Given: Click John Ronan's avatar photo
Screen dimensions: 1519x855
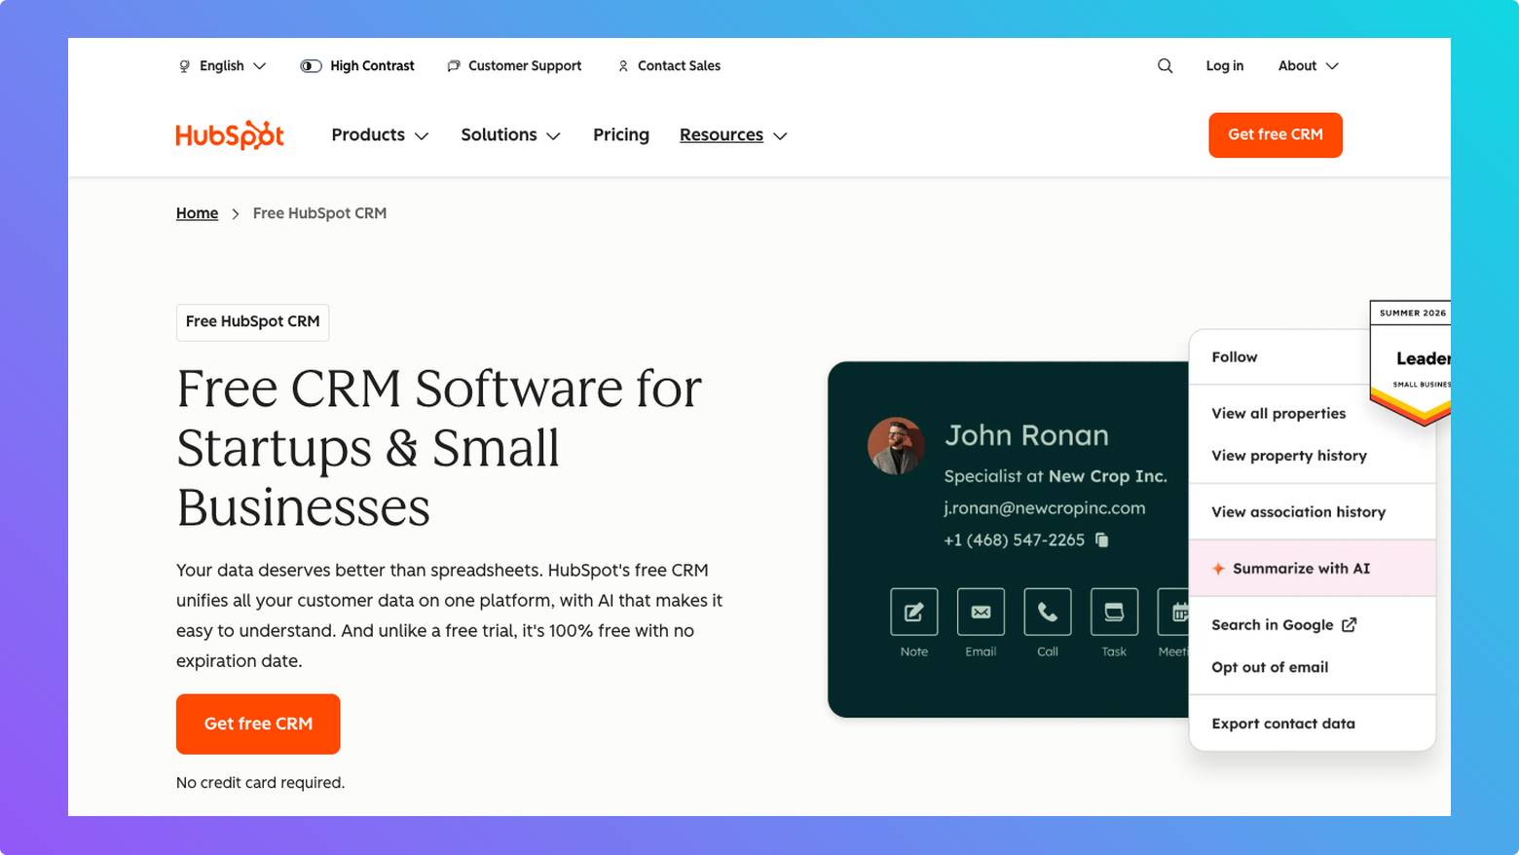Looking at the screenshot, I should pyautogui.click(x=896, y=446).
